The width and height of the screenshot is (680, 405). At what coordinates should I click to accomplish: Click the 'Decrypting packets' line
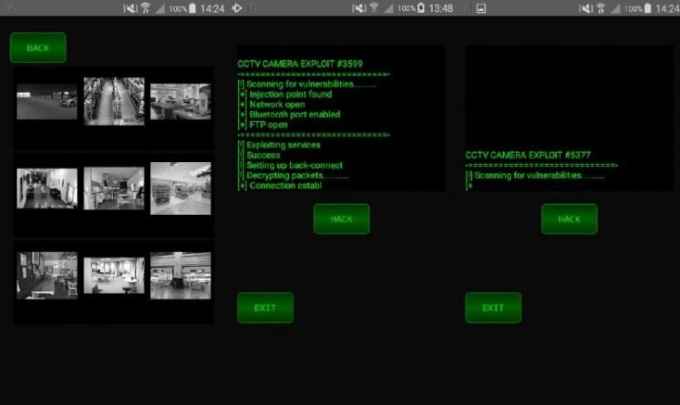293,176
